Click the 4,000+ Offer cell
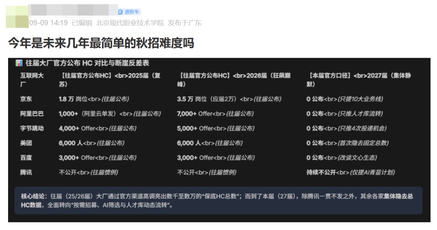Image resolution: width=437 pixels, height=230 pixels. tap(98, 129)
